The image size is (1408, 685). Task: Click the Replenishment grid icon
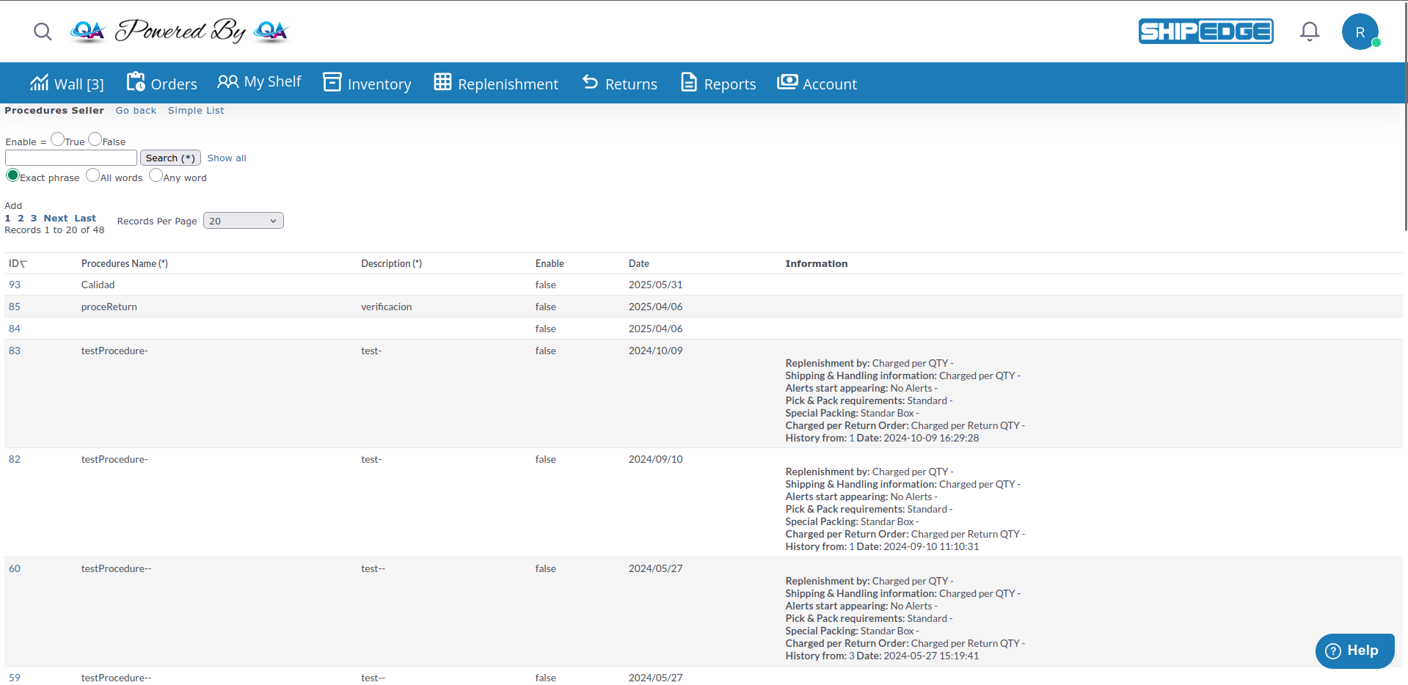click(442, 82)
